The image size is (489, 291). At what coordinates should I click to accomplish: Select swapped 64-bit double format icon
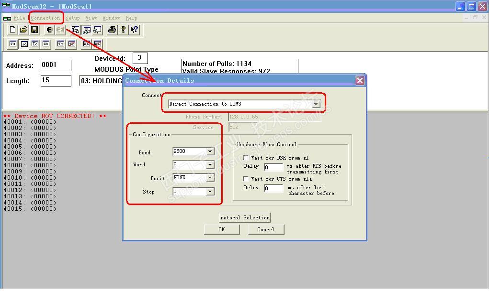(98, 44)
